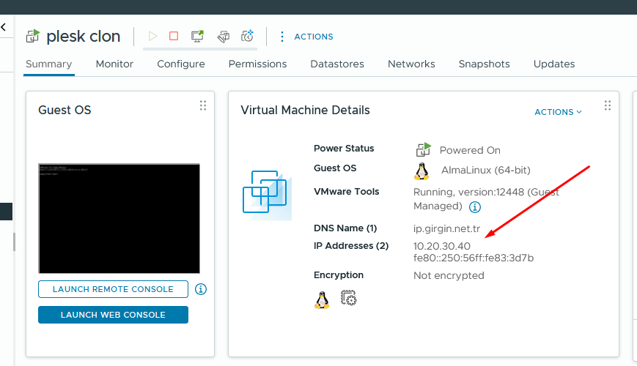
Task: Go to the Networks tab
Action: [x=411, y=64]
